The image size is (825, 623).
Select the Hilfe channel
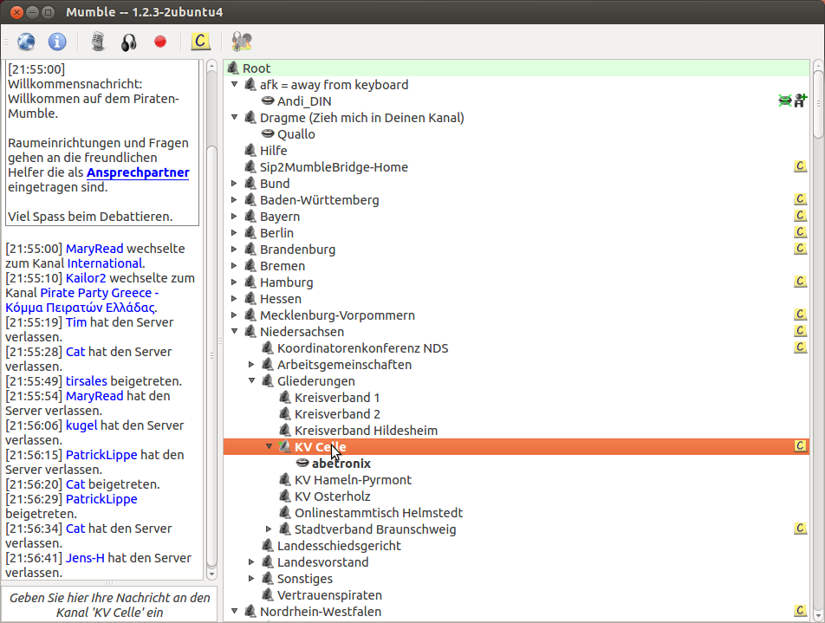[x=273, y=151]
